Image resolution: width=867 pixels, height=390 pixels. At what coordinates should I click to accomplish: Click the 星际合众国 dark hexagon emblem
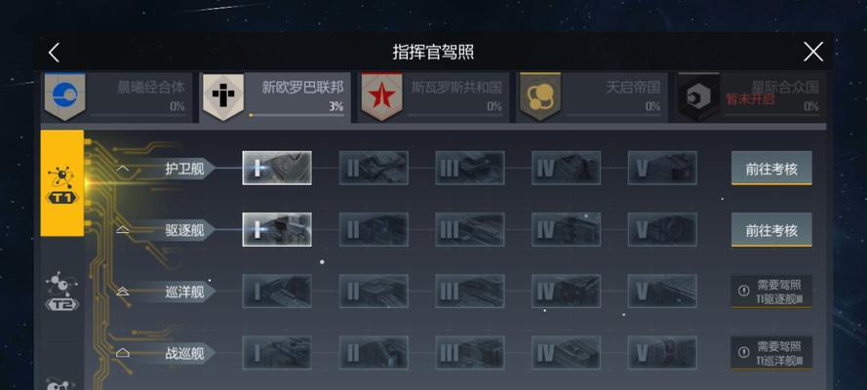click(x=699, y=97)
